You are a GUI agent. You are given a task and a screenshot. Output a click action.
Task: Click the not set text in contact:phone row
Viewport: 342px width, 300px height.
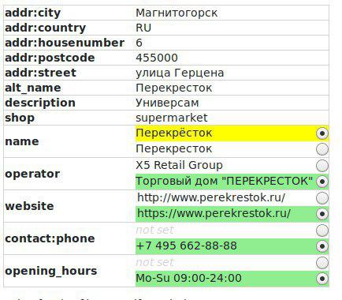(154, 230)
